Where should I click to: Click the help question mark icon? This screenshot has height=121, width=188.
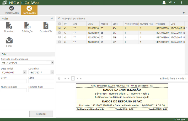coord(181,2)
